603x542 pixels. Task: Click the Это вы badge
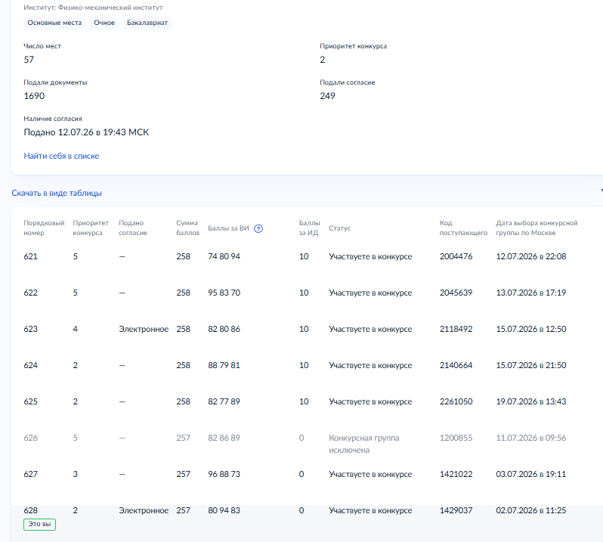pyautogui.click(x=39, y=525)
